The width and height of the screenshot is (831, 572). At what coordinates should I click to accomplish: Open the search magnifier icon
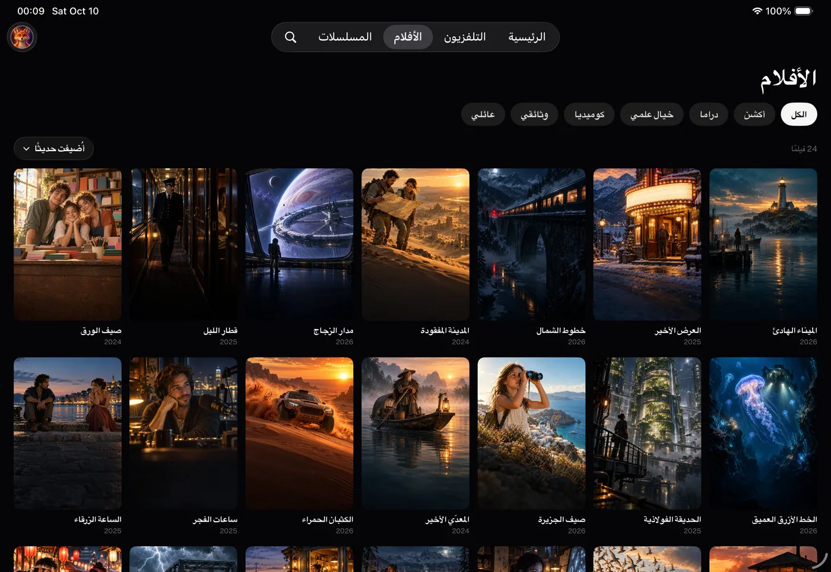pos(290,37)
